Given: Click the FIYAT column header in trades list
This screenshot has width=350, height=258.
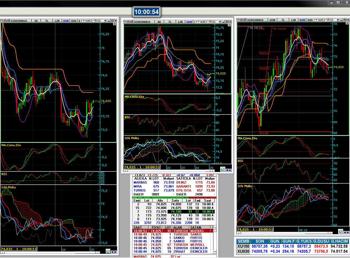Looking at the screenshot, I should [x=156, y=227].
